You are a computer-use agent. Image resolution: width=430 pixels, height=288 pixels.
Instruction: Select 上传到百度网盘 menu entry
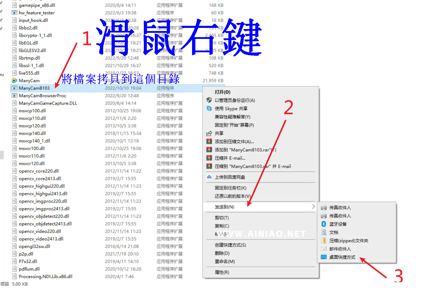point(230,177)
